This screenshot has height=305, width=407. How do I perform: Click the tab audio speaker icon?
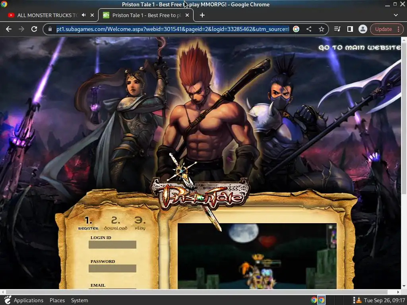click(83, 15)
